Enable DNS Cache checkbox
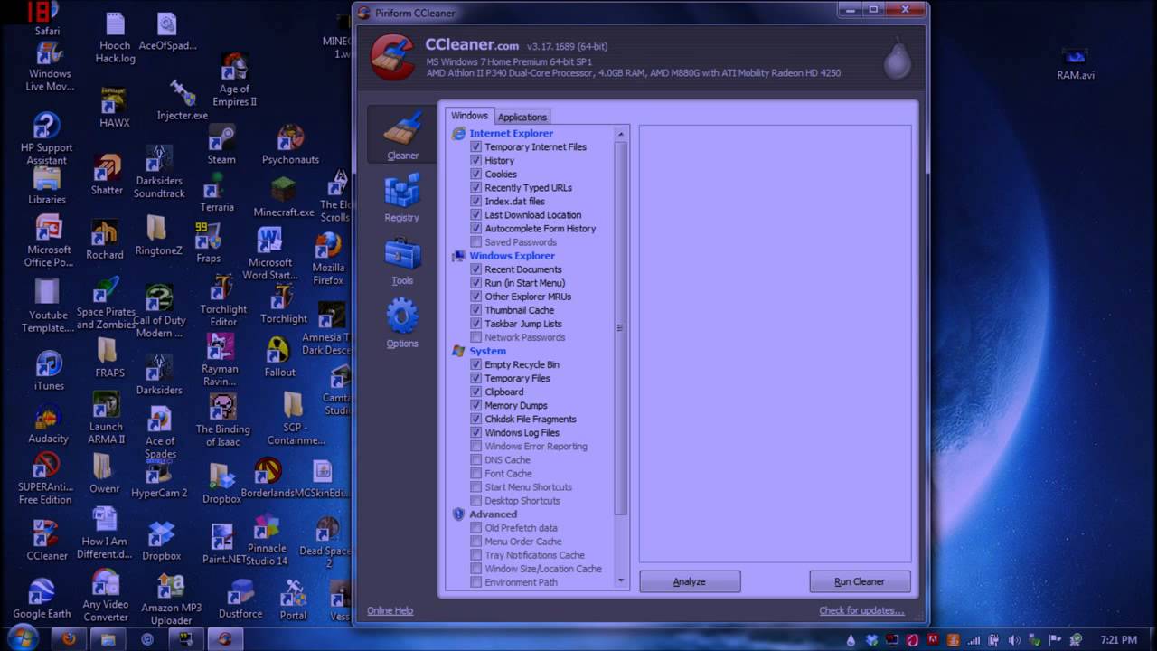 coord(476,459)
